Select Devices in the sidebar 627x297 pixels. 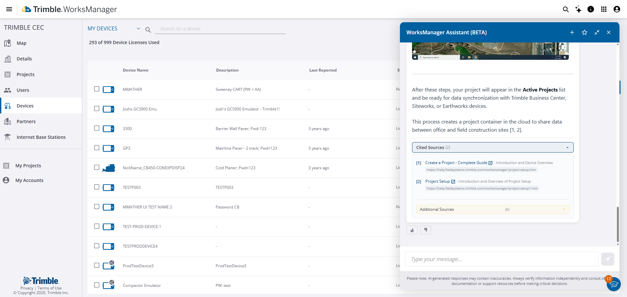[41, 106]
